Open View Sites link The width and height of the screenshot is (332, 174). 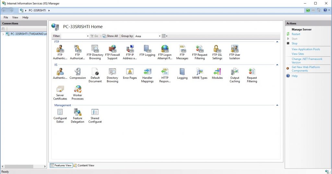(x=298, y=54)
